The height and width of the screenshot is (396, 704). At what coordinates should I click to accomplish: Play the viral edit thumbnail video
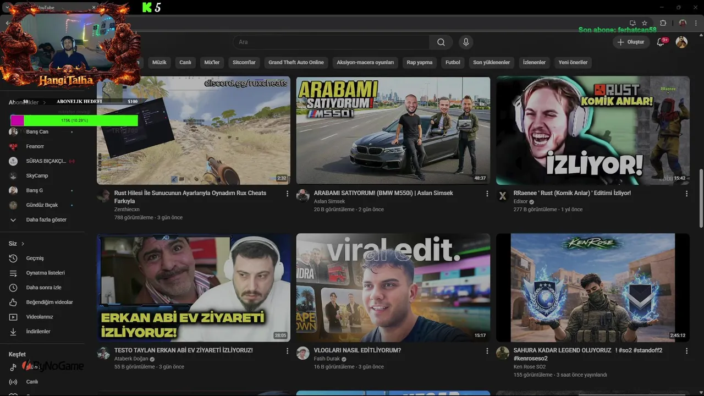click(393, 288)
